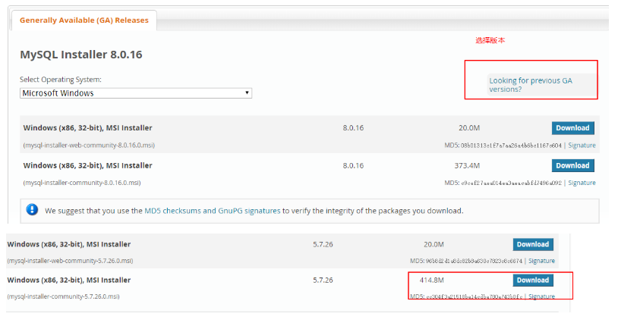Select the MySQL Installer 8.0.16 heading

[x=80, y=55]
